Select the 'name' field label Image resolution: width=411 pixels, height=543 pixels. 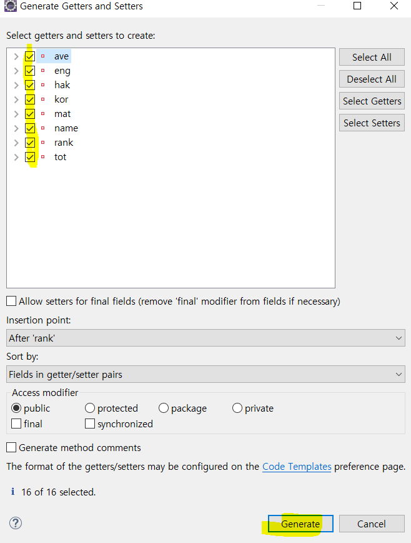click(x=66, y=128)
